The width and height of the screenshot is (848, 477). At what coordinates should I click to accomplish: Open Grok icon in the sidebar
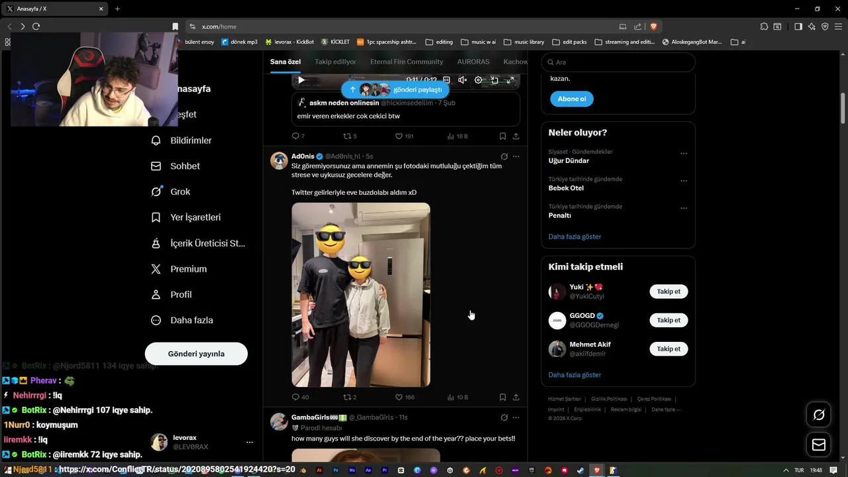156,191
